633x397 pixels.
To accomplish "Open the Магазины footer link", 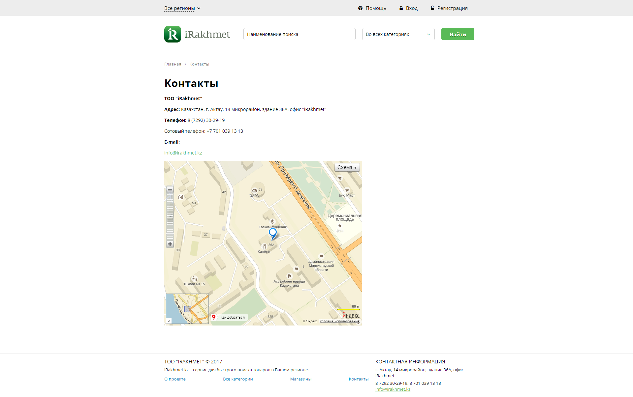I will point(301,379).
